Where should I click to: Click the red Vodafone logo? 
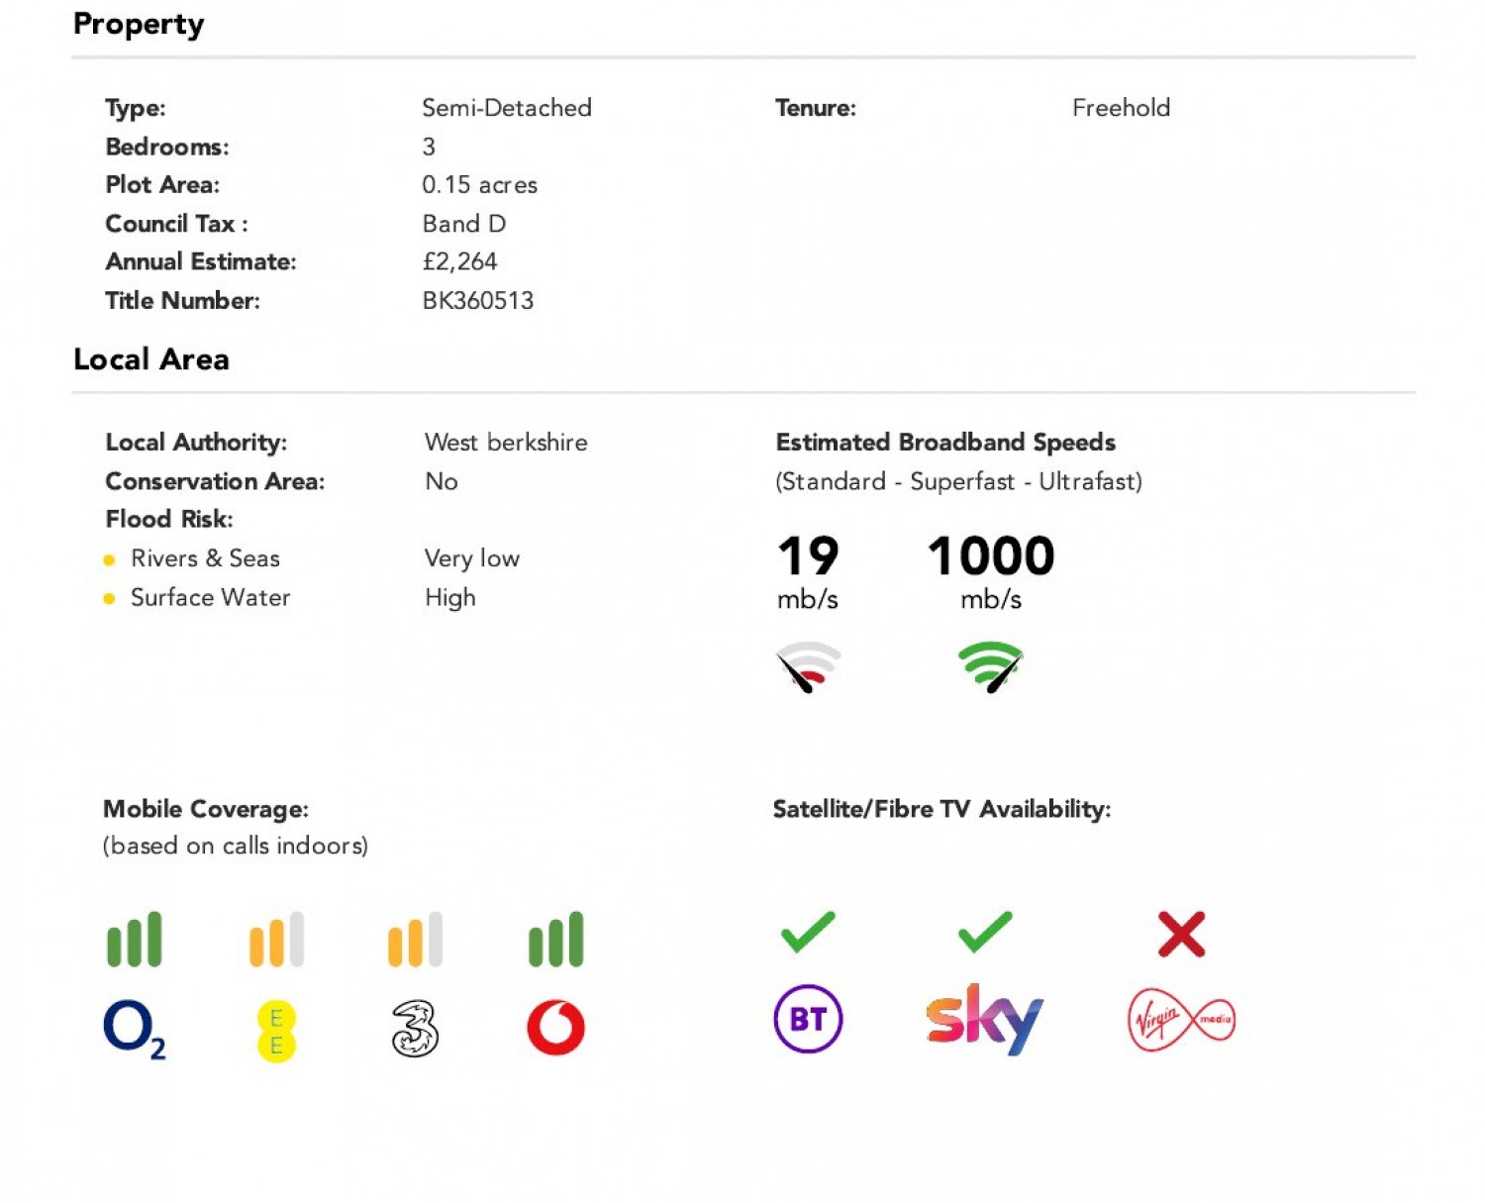coord(556,1027)
